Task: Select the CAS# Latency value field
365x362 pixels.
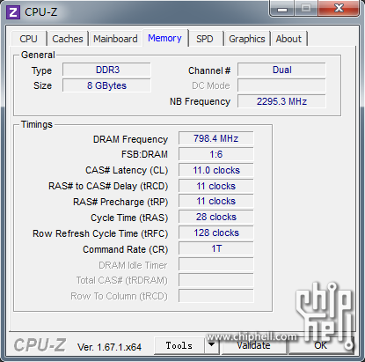Action: [216, 170]
